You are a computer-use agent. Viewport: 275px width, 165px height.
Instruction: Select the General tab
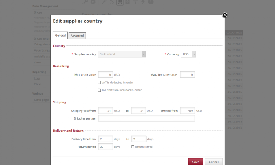60,36
